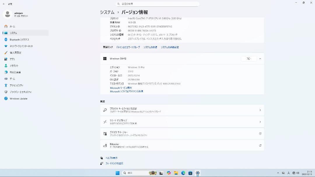Open Microsoft Edge from the taskbar
315x177 pixels.
183,173
